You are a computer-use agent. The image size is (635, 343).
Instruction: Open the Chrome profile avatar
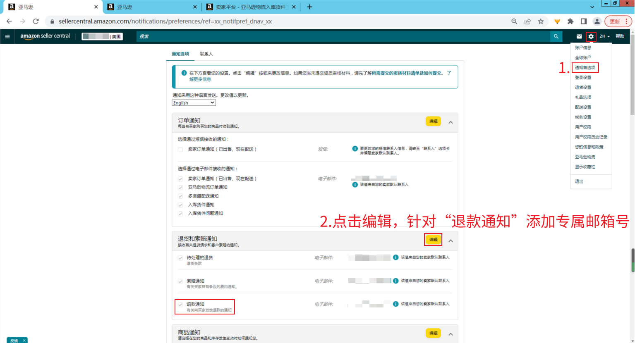coord(597,21)
